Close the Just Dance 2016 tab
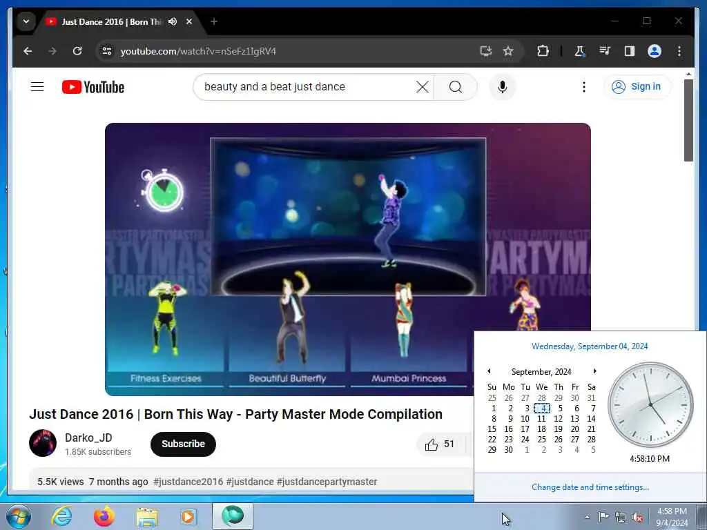 (189, 21)
